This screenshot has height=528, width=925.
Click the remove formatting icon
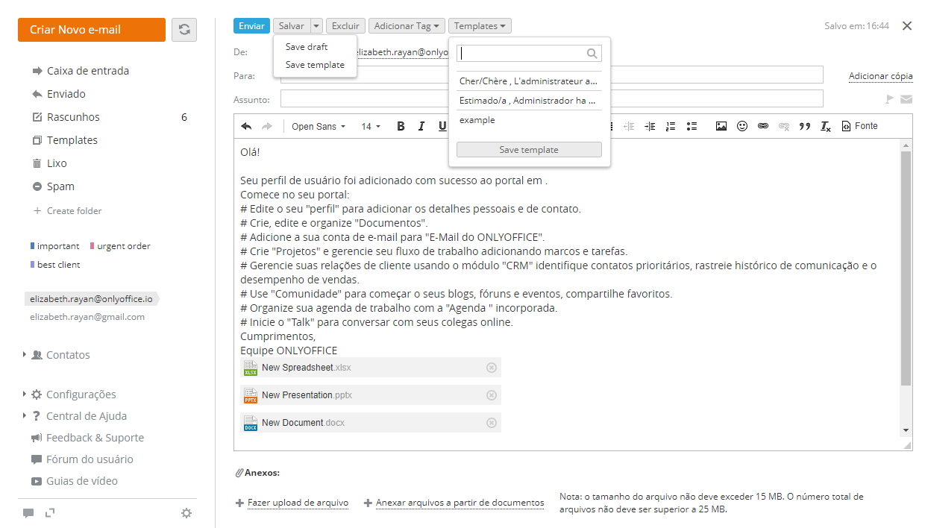coord(825,126)
